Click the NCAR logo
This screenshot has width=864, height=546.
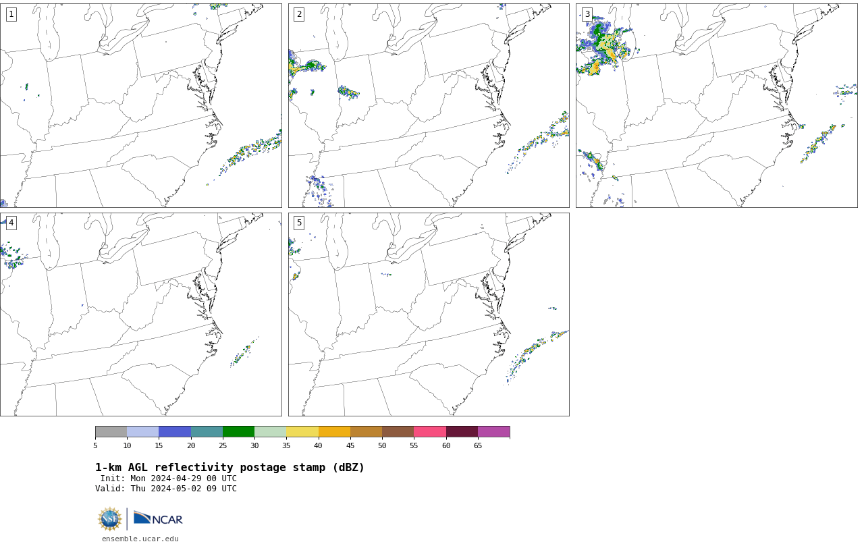pyautogui.click(x=158, y=518)
